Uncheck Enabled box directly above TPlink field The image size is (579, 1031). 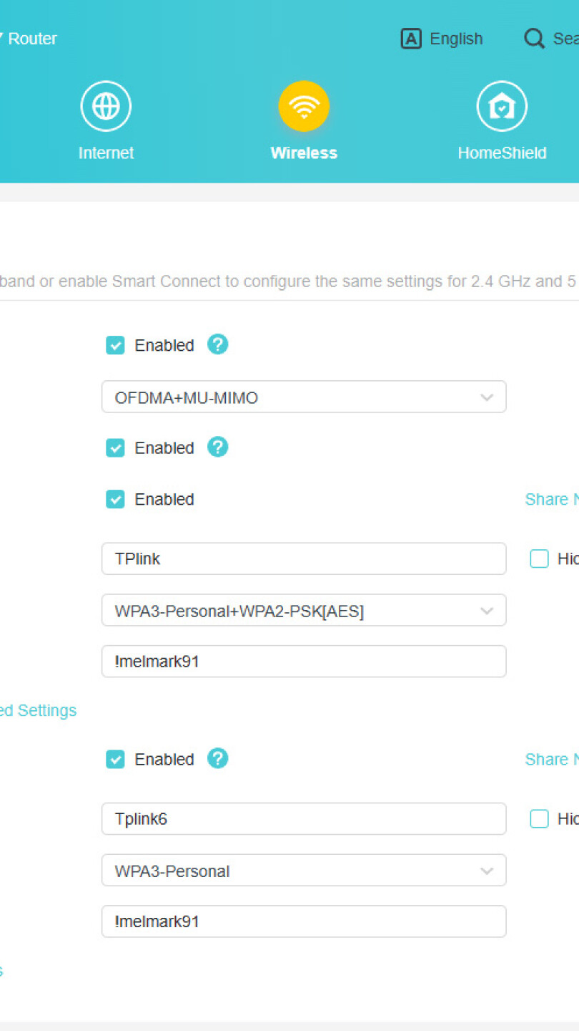click(x=115, y=499)
